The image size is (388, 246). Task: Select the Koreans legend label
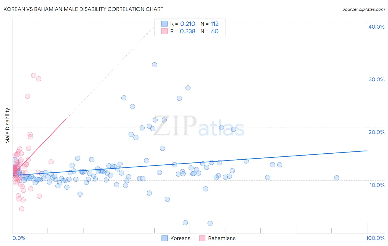180,238
